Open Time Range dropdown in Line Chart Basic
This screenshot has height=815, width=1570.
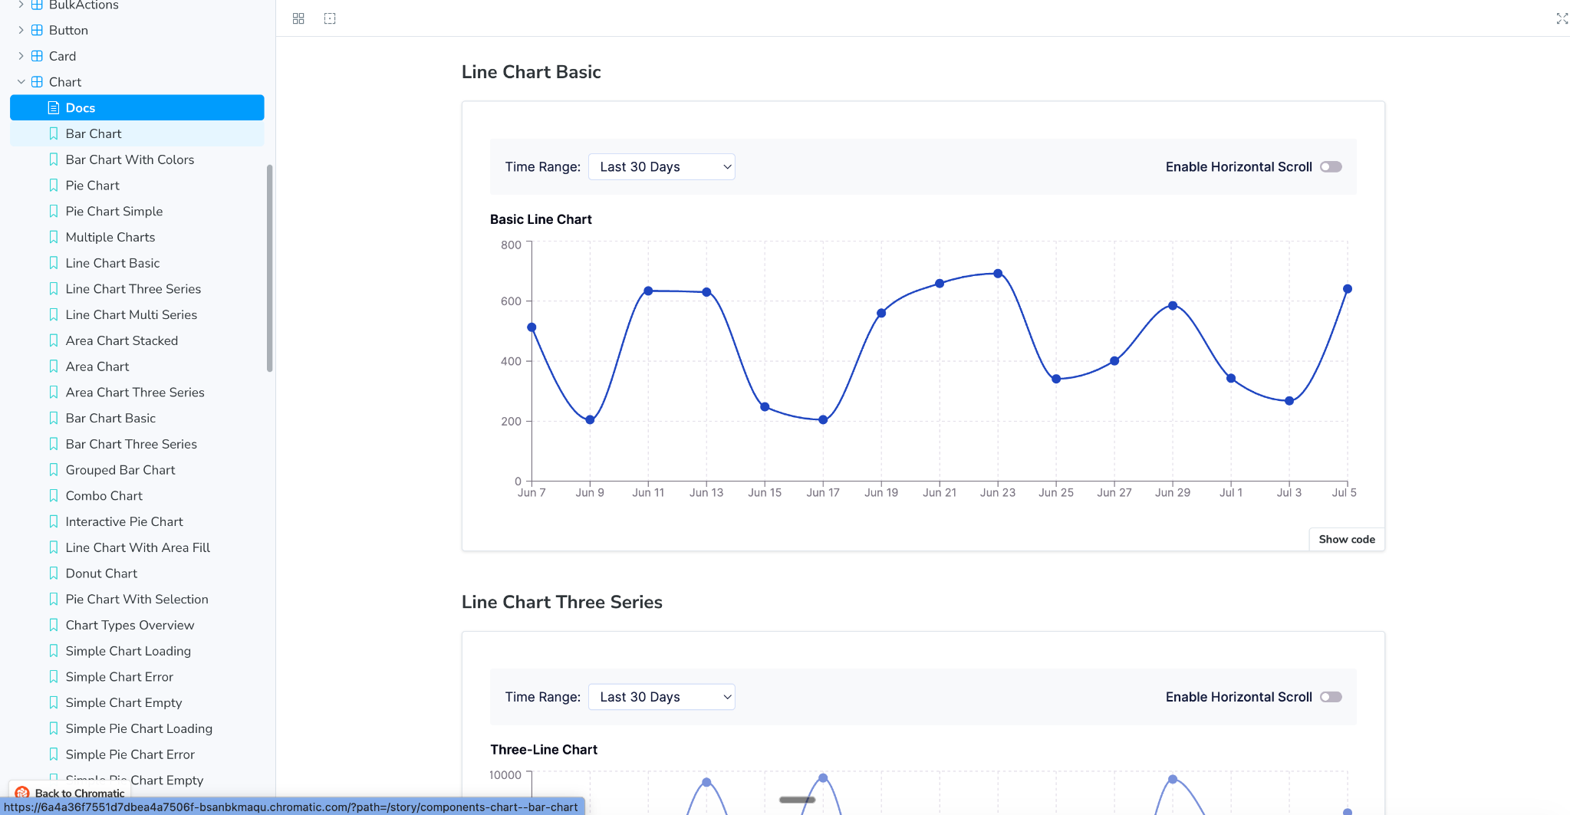click(x=661, y=167)
